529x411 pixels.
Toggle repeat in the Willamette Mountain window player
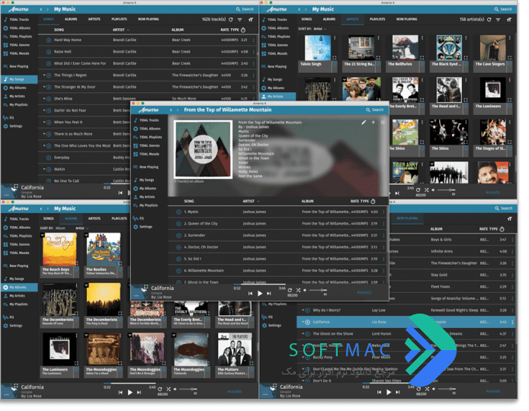[290, 290]
